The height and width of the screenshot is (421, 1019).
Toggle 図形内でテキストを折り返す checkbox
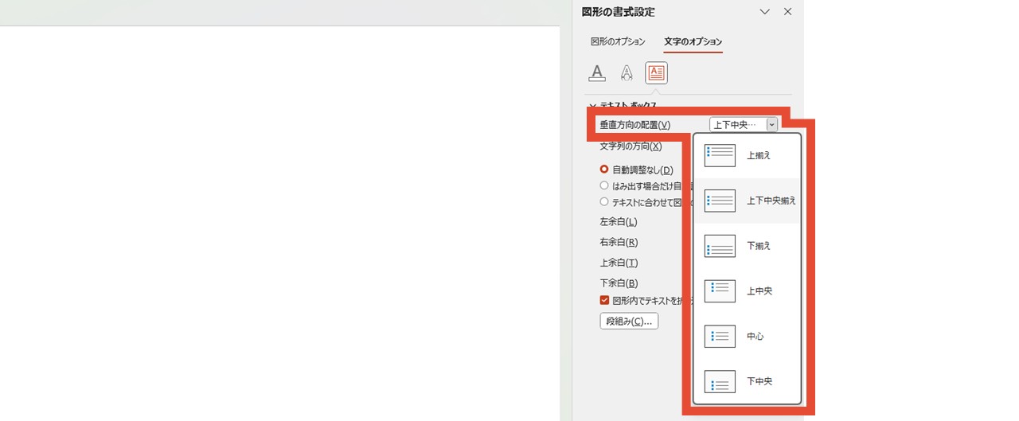[604, 300]
